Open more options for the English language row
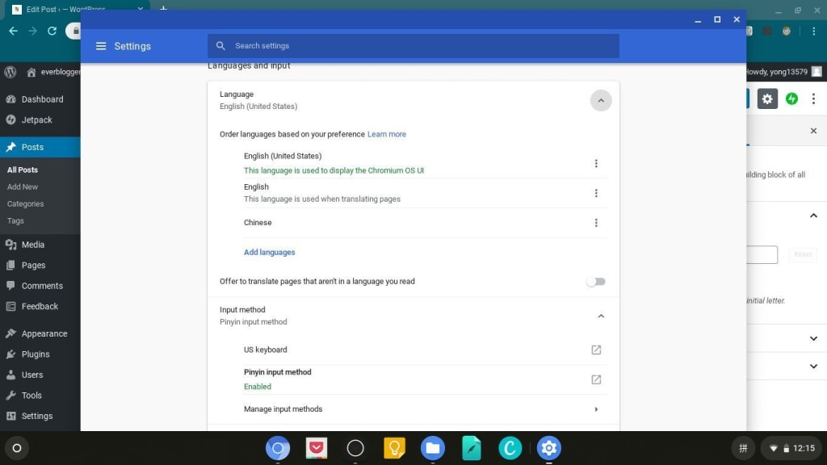The image size is (827, 465). coord(596,193)
